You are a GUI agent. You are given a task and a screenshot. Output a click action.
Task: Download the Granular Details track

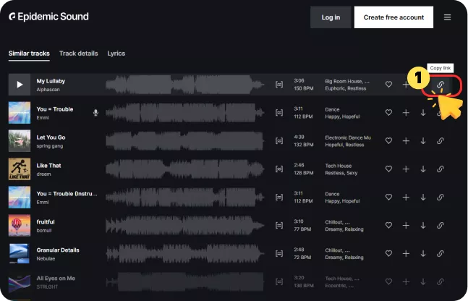point(423,253)
